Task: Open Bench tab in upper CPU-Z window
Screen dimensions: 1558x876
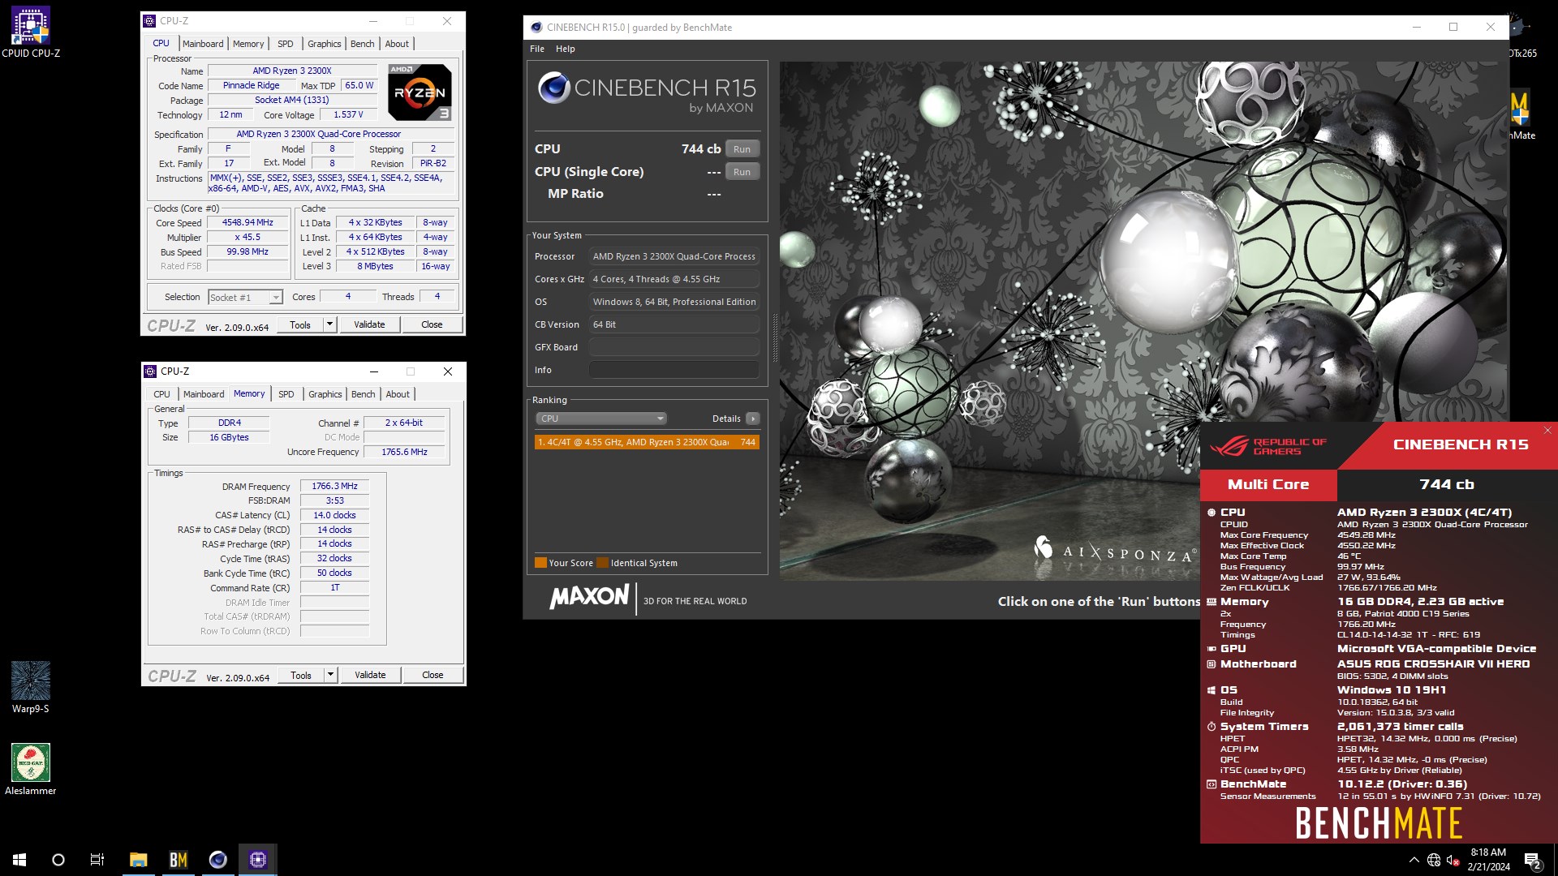Action: pos(363,44)
